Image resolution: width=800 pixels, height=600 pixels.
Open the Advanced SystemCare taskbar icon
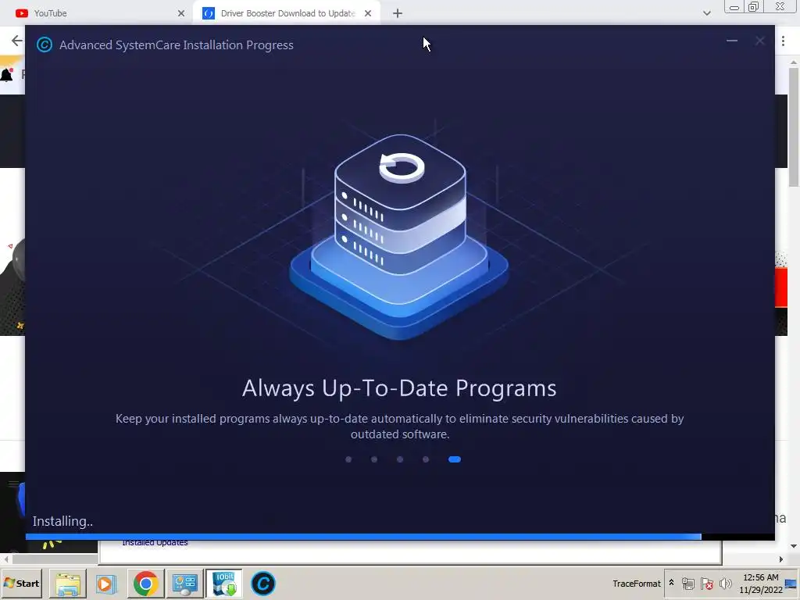tap(263, 584)
